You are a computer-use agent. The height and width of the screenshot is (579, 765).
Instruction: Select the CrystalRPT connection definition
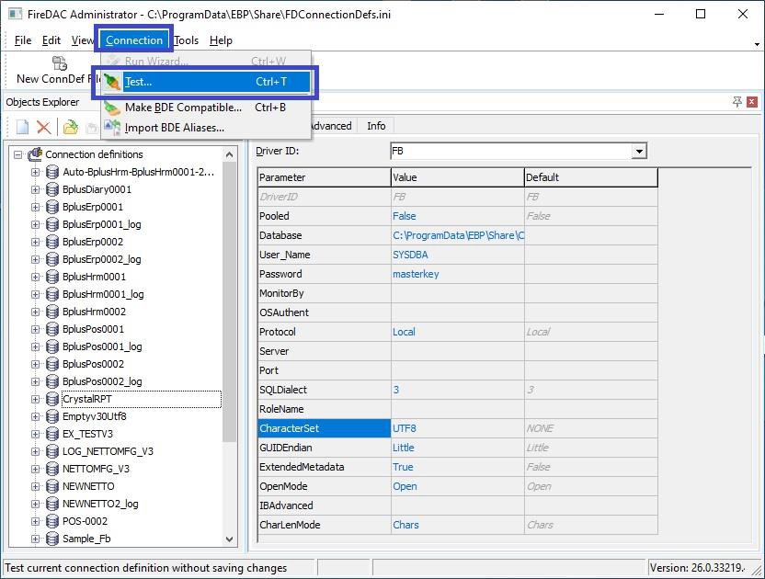tap(87, 399)
